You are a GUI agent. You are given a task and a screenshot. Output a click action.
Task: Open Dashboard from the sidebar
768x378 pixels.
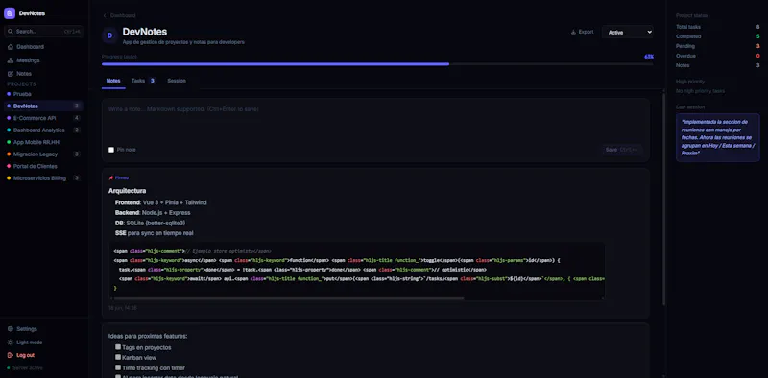[x=43, y=47]
